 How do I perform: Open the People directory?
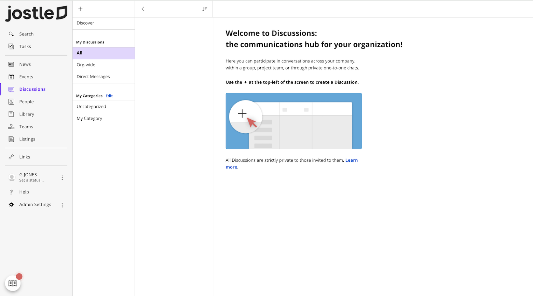click(x=26, y=102)
